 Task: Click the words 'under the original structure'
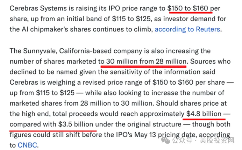click(x=138, y=124)
